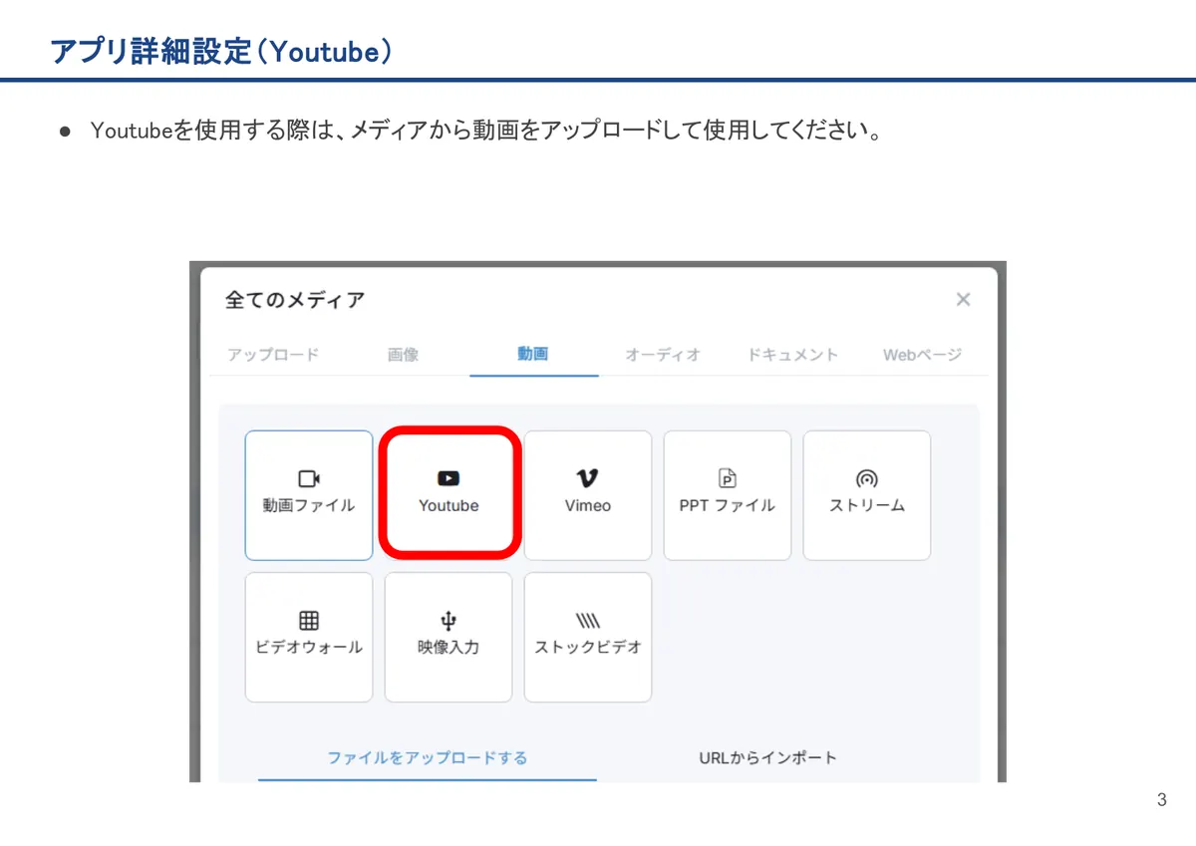Image resolution: width=1196 pixels, height=846 pixels.
Task: Select the ファイルをアップロードする sub-tab
Action: pyautogui.click(x=428, y=758)
